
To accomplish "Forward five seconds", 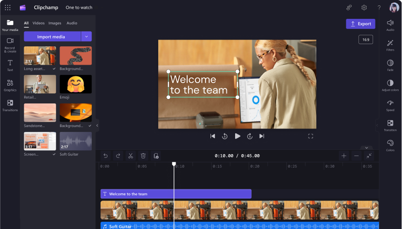I will pos(250,136).
